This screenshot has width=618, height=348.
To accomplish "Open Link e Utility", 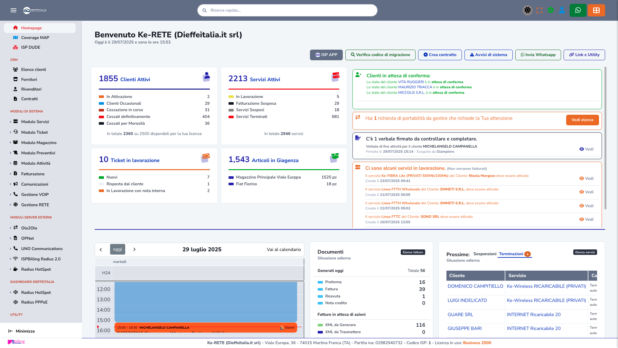I will click(584, 55).
